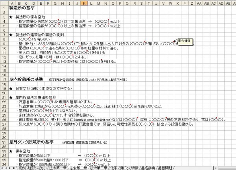Open the 初めにお読みください sheet tab
This screenshot has height=170, width=236.
[32, 168]
